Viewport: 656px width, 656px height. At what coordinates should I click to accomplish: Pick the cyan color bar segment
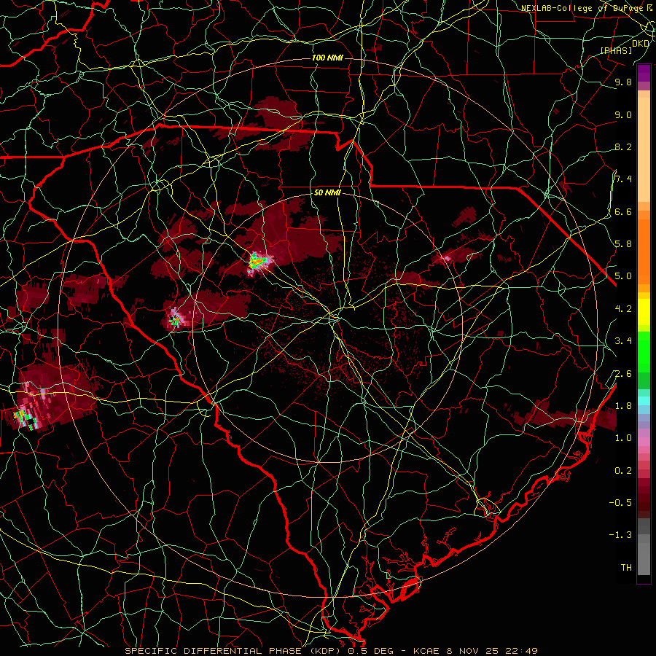pos(644,401)
